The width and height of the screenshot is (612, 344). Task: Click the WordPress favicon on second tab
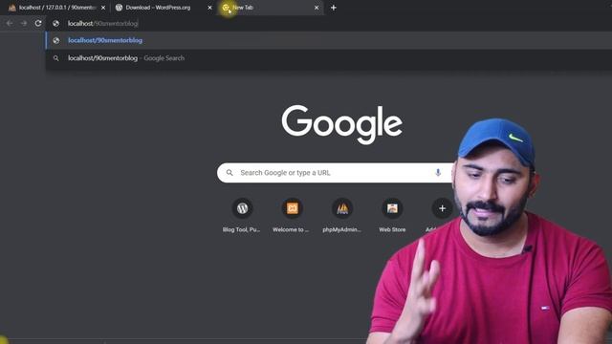(119, 8)
